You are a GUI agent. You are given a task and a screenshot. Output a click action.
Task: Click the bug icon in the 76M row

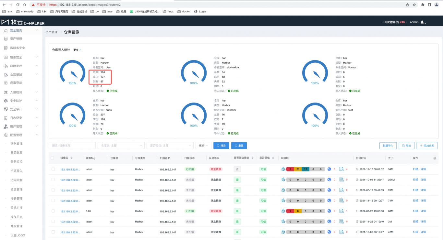click(283, 190)
